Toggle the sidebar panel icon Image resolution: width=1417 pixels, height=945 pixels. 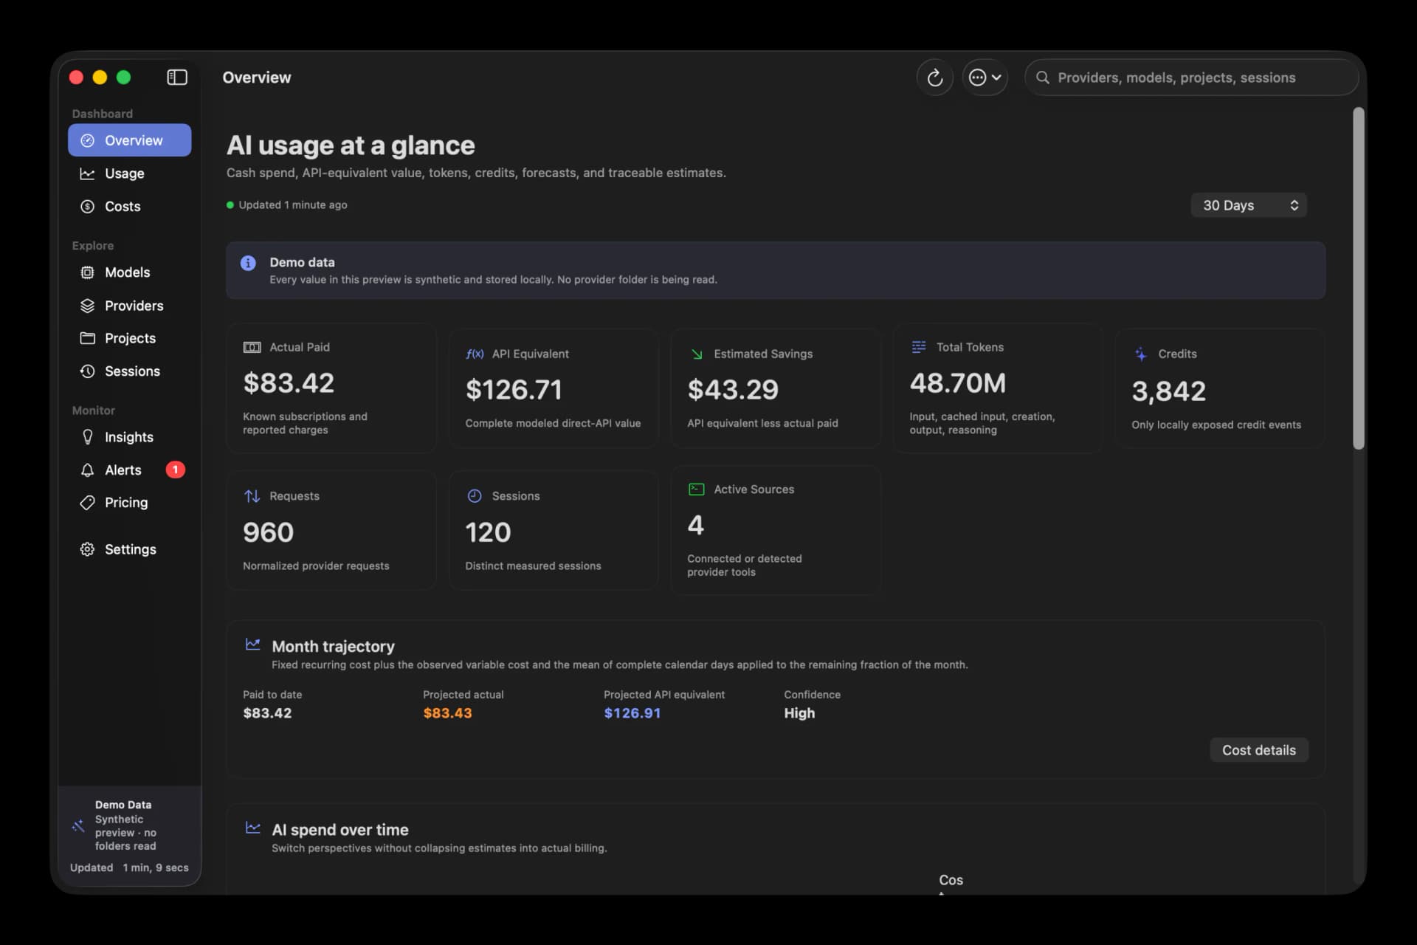(x=177, y=78)
